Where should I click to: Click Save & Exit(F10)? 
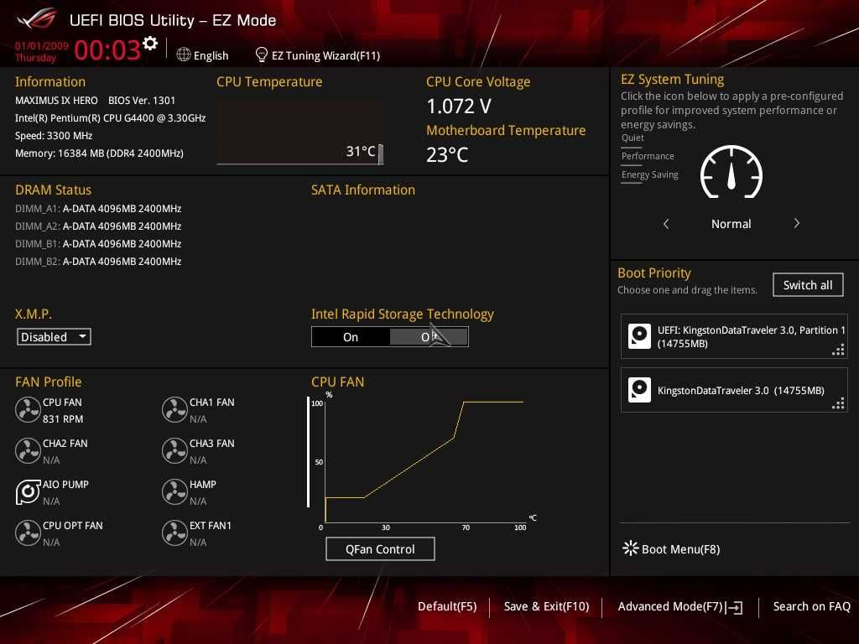pyautogui.click(x=546, y=606)
